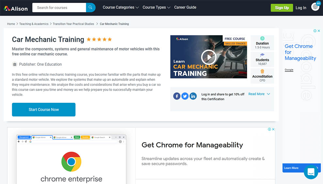Image resolution: width=323 pixels, height=184 pixels.
Task: Click the Alison logo
Action: pos(16,8)
